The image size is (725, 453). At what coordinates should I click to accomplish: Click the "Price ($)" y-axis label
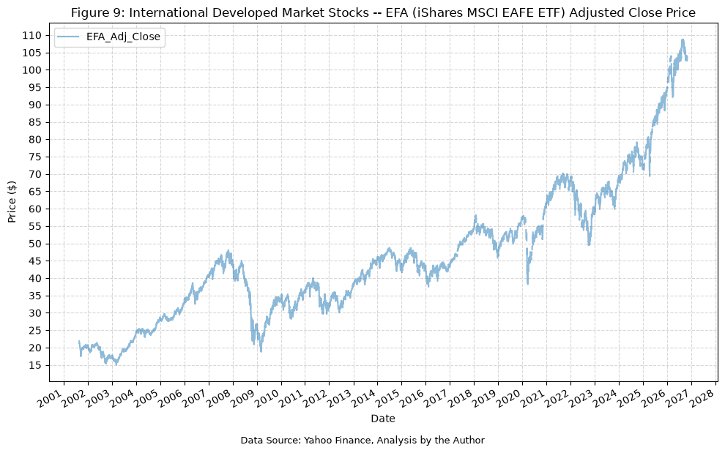12,201
